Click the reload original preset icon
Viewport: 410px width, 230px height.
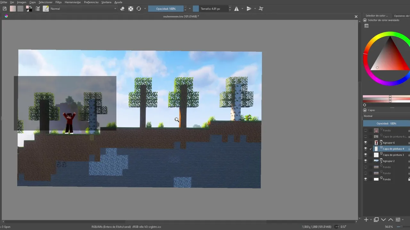pos(139,9)
